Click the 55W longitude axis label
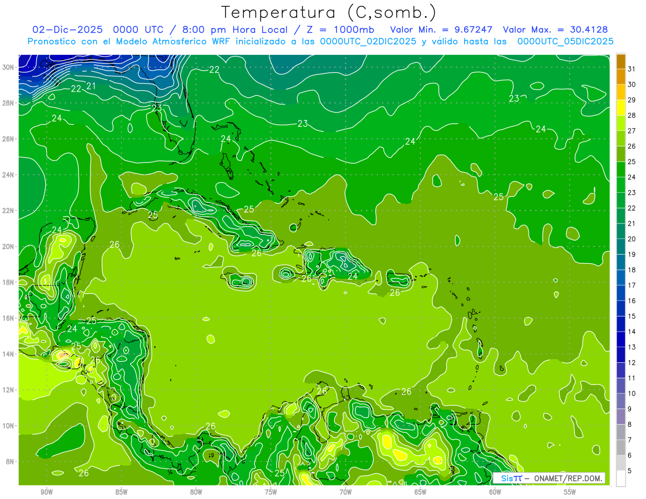 570,492
